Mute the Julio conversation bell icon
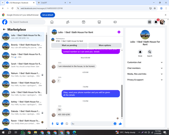Image resolution: width=169 pixels, height=135 pixels. pyautogui.click(x=140, y=52)
